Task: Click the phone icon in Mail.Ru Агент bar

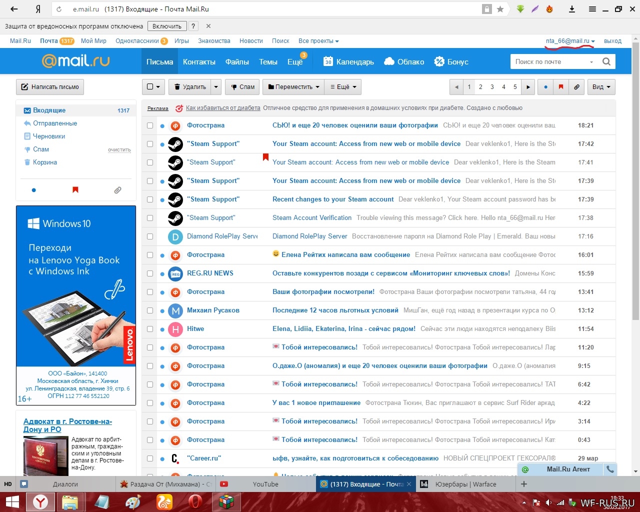Action: 610,469
